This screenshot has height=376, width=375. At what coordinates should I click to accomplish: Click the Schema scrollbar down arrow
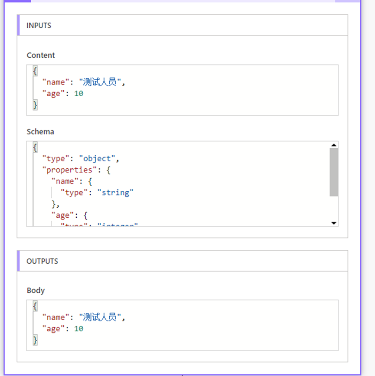[x=333, y=222]
